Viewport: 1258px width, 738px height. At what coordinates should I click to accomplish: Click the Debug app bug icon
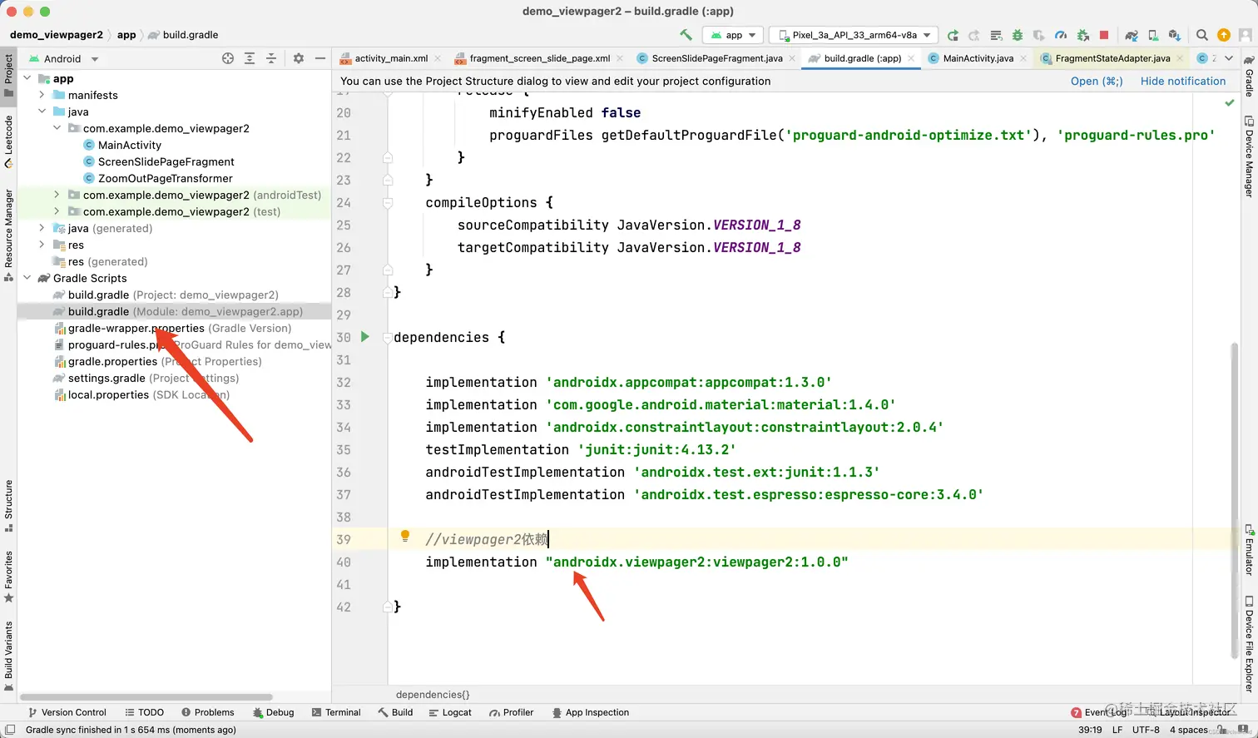1017,35
